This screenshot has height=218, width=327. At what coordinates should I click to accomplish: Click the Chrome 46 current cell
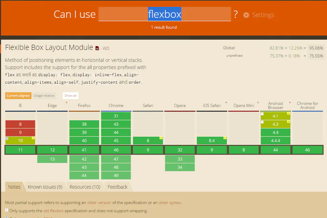[x=116, y=150]
